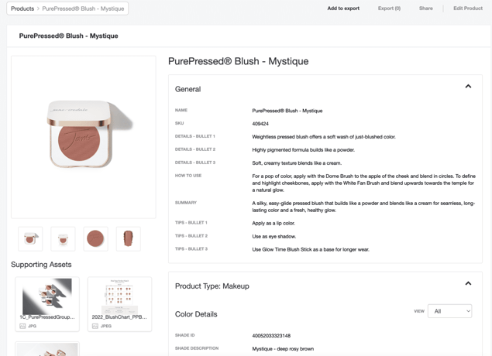Open the Products breadcrumb link
This screenshot has width=492, height=356.
tap(22, 9)
